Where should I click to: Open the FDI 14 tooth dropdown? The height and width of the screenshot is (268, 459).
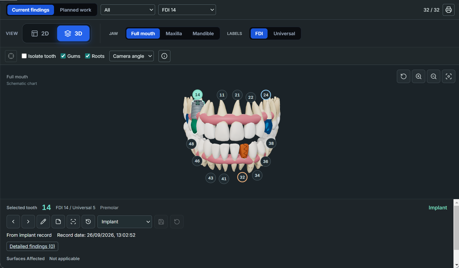click(x=187, y=10)
